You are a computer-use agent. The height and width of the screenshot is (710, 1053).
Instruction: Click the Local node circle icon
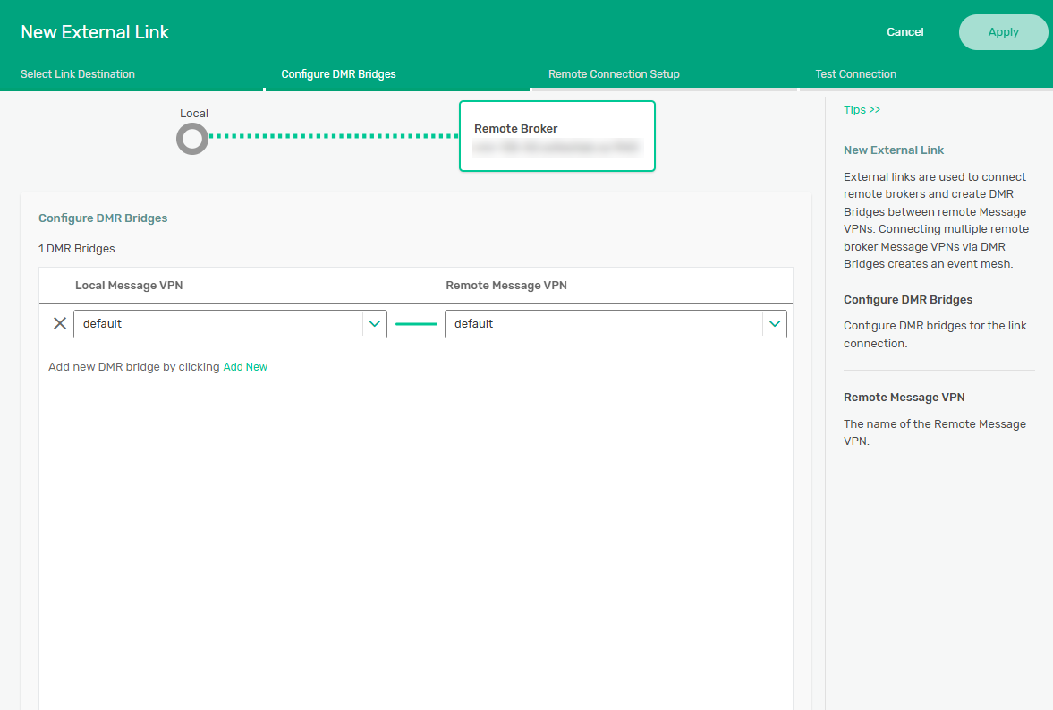(x=192, y=138)
